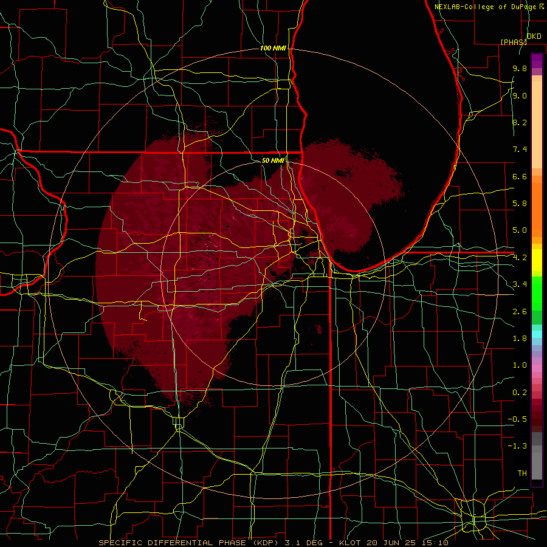
Task: Select the -1.3 value on color scale
Action: click(x=517, y=446)
